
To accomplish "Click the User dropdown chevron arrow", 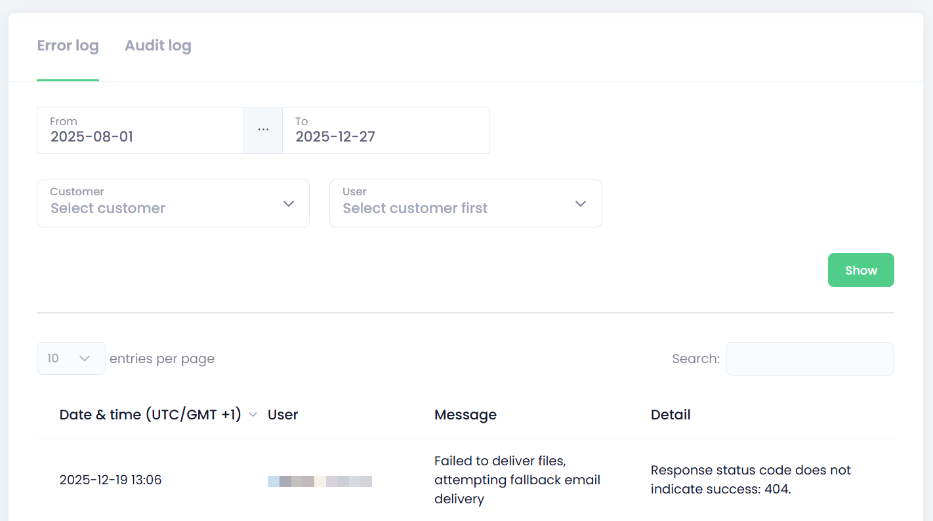I will pos(581,204).
